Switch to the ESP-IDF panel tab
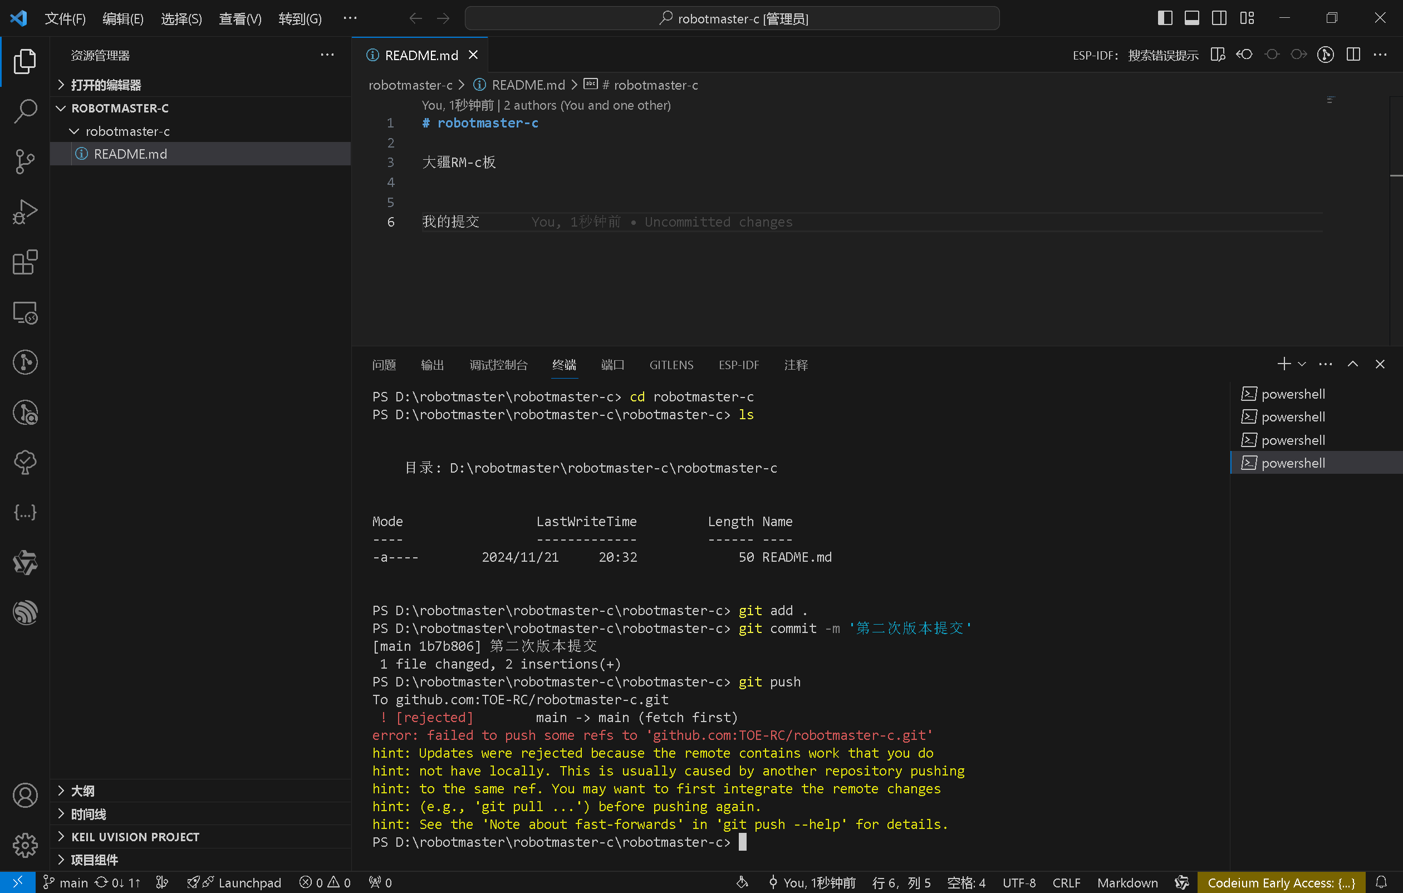 point(739,365)
